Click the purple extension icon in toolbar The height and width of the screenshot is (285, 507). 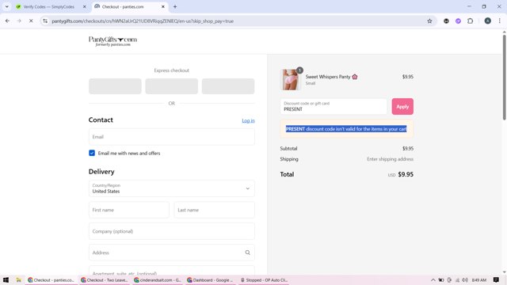pyautogui.click(x=458, y=21)
